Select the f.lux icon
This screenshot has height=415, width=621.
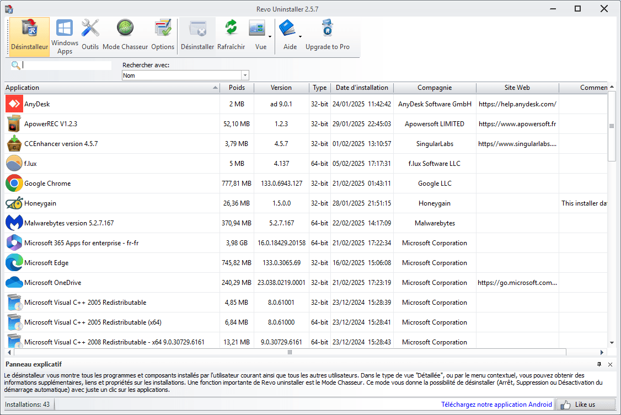[14, 163]
